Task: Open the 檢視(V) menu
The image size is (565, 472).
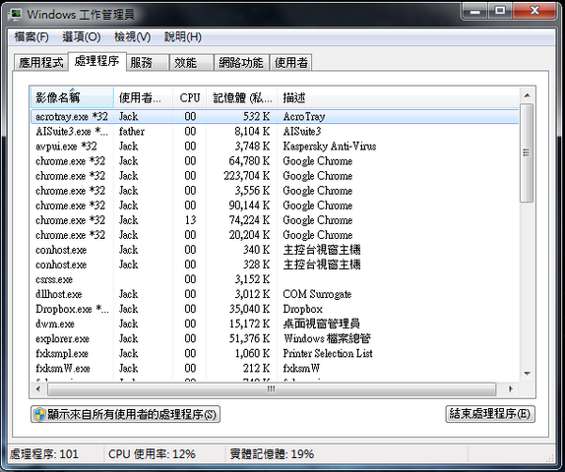Action: [x=132, y=36]
